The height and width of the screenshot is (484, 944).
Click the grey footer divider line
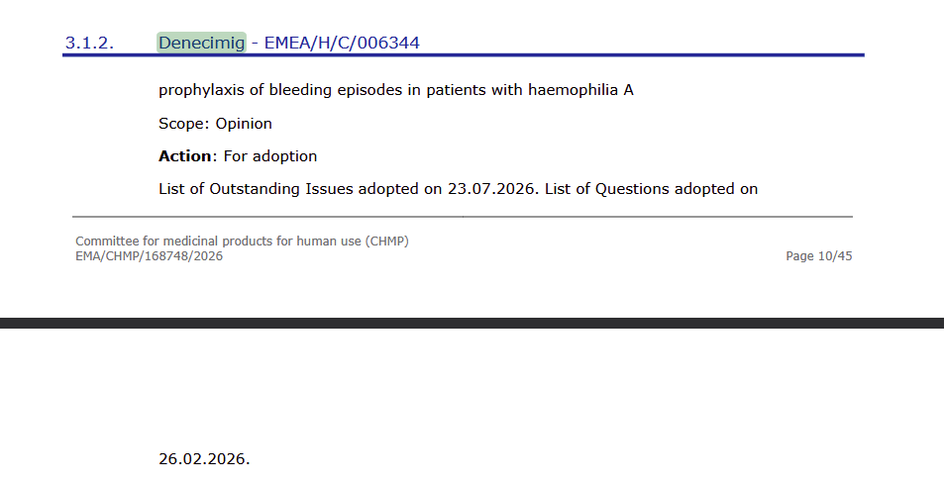pos(463,217)
